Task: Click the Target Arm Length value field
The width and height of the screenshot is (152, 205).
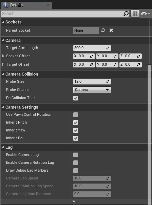Action: pyautogui.click(x=92, y=48)
